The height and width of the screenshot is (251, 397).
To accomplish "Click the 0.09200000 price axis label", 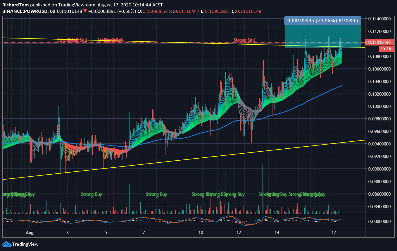I will pos(379,157).
